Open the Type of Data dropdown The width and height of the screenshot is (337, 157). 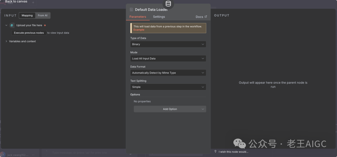point(168,44)
